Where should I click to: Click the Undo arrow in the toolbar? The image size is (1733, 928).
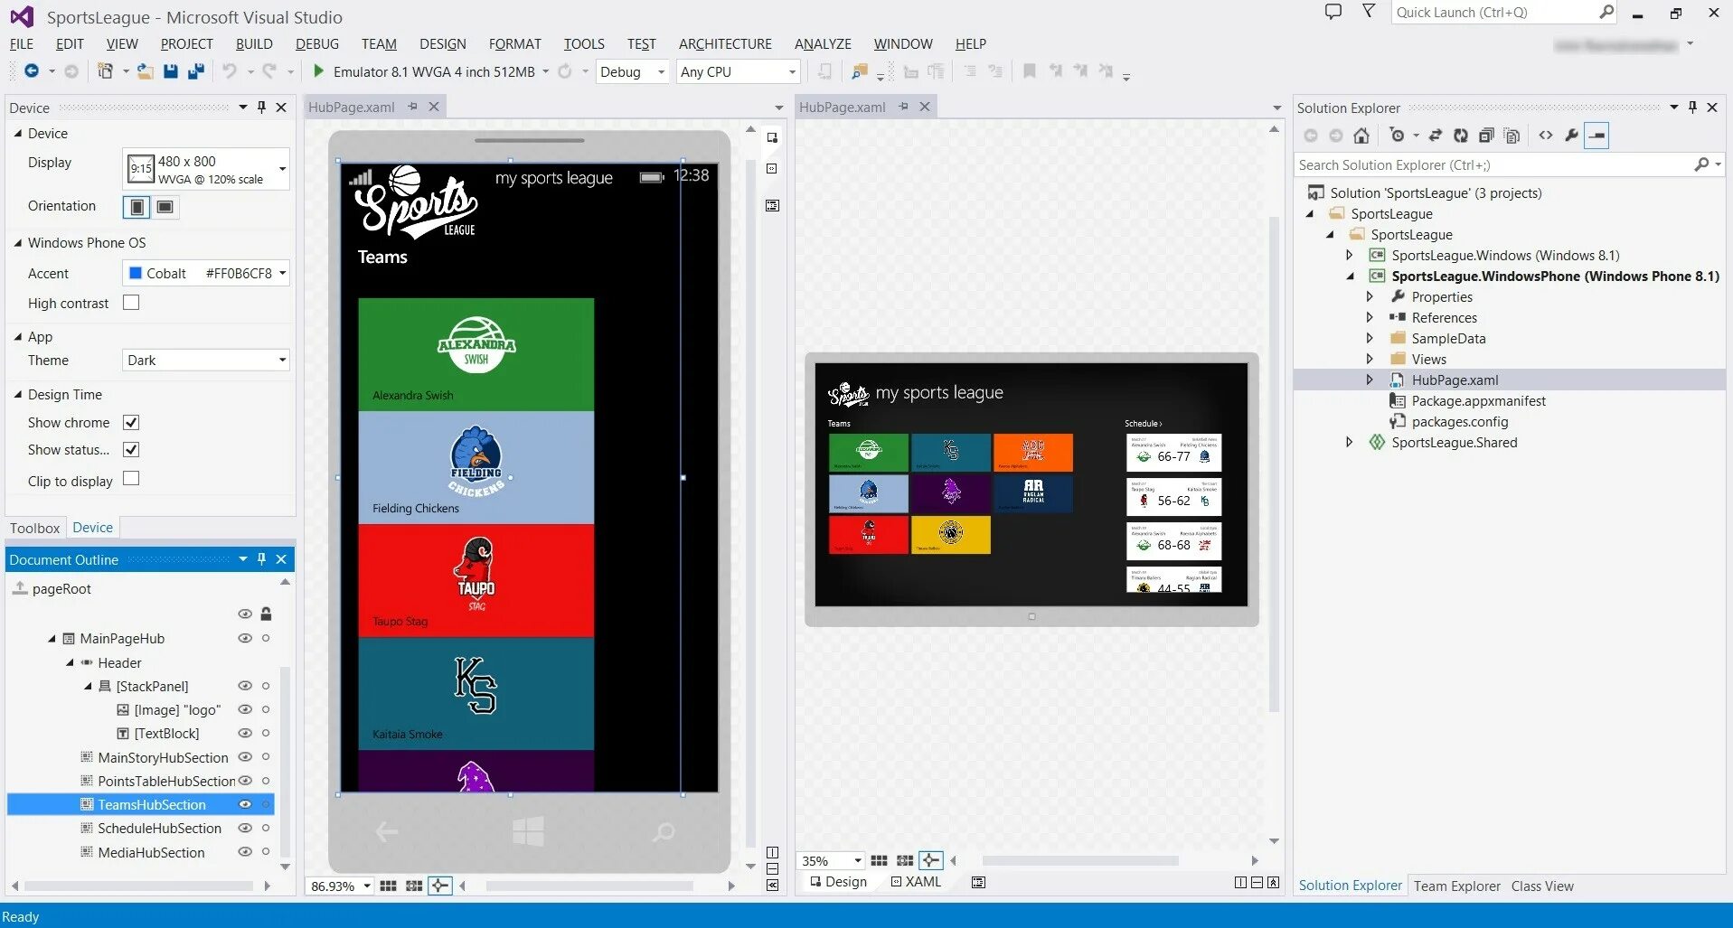pos(230,71)
